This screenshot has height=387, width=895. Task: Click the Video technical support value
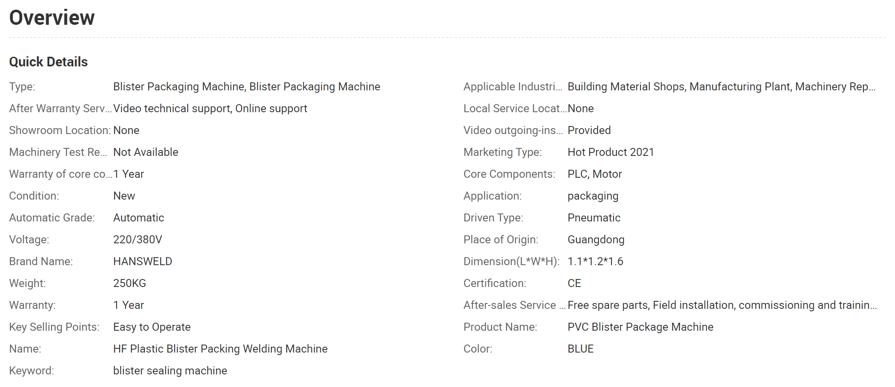click(x=210, y=108)
